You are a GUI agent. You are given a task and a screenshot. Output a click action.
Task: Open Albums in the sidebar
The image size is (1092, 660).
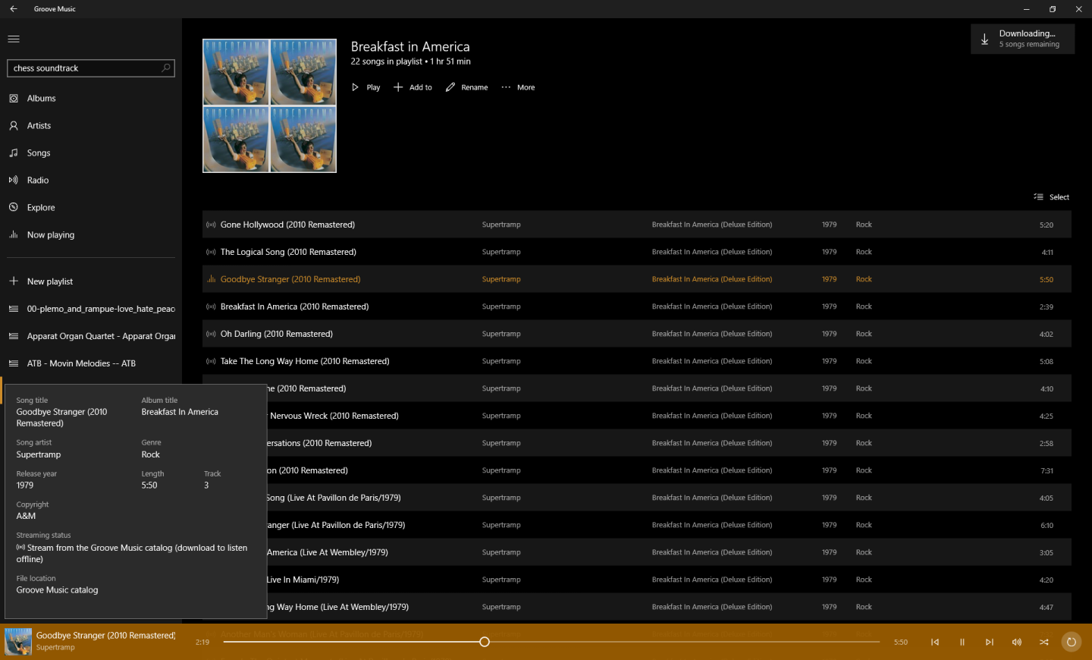[91, 99]
